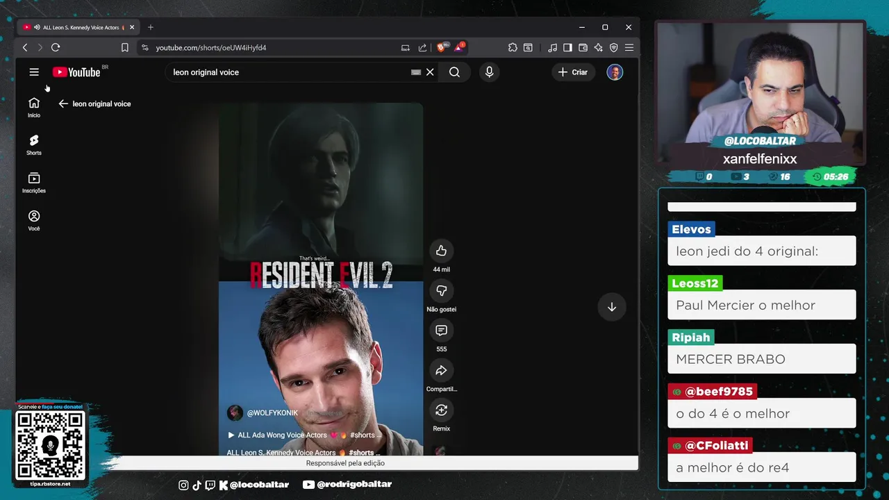Open the Brave Wallet icon
Viewport: 889px width, 500px height.
583,47
